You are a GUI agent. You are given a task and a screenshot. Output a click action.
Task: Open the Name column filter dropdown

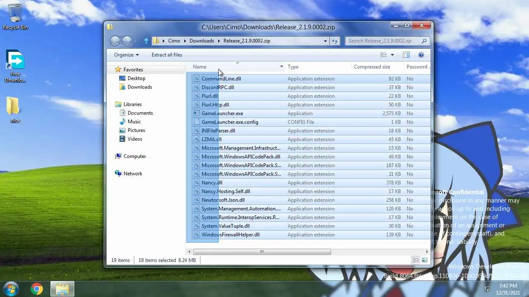pos(281,67)
